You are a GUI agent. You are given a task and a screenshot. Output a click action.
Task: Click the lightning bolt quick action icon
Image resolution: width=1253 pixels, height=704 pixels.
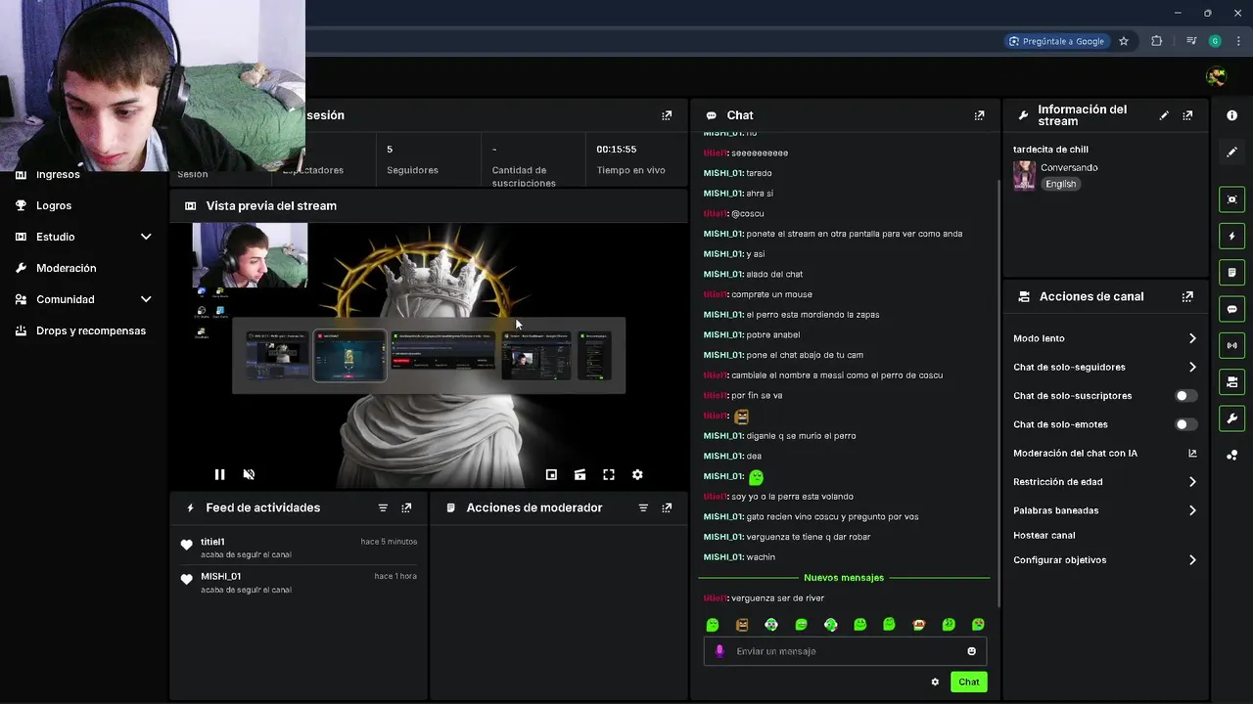pos(1231,236)
